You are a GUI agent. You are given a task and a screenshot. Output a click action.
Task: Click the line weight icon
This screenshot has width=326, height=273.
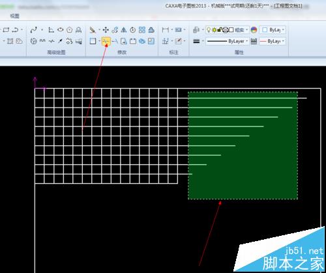point(196,41)
